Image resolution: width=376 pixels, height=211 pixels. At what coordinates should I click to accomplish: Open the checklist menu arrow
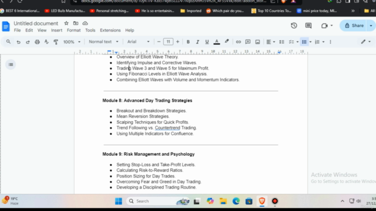(297, 42)
